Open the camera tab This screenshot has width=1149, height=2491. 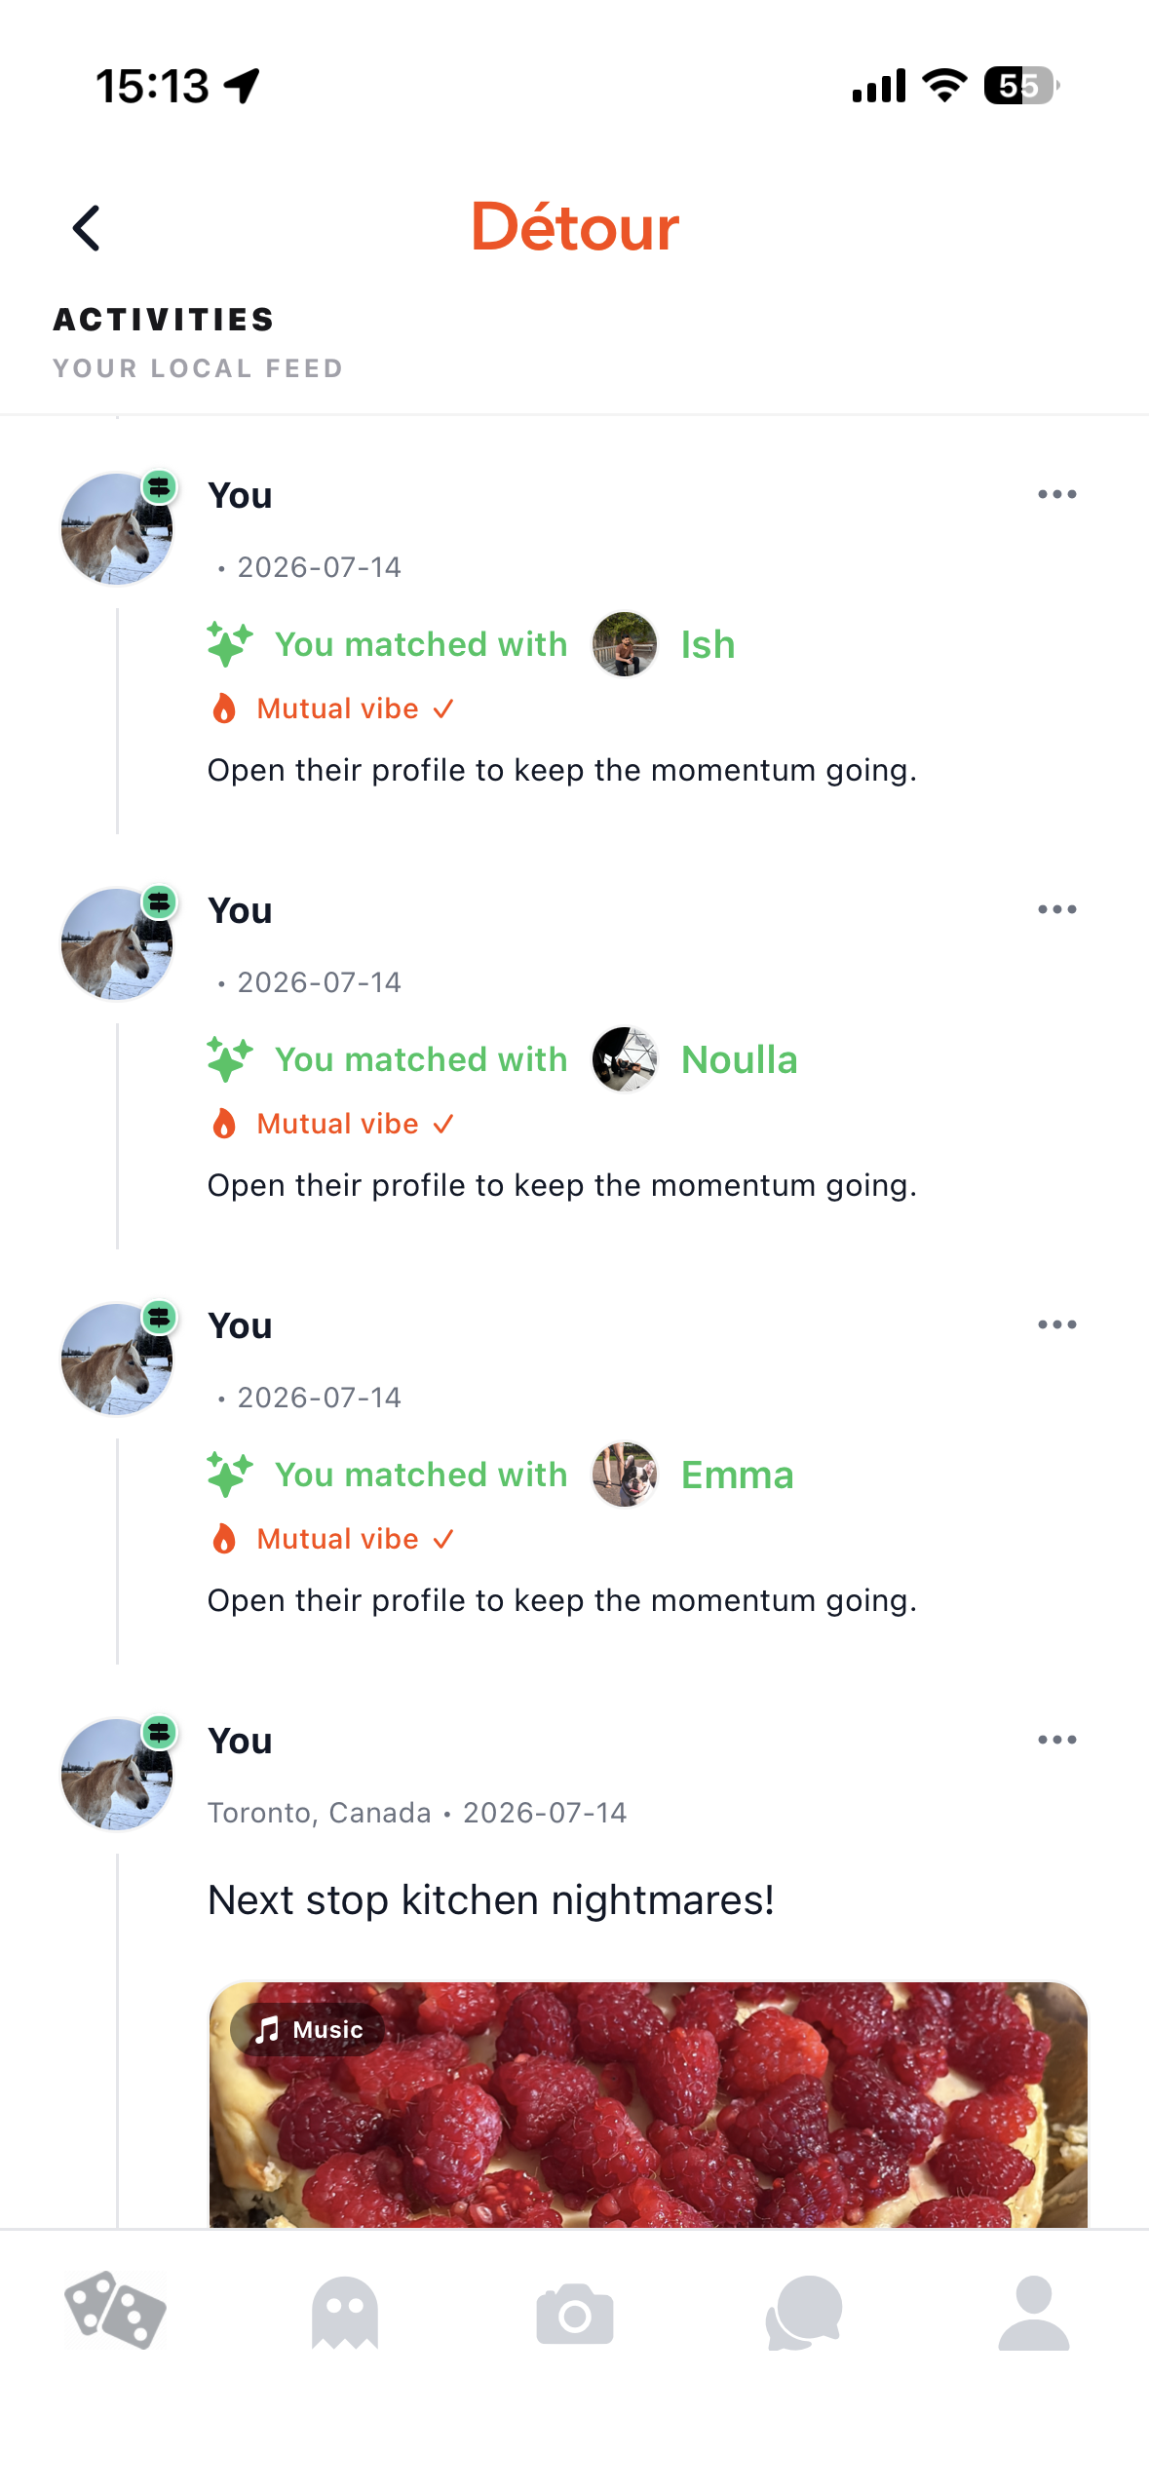(x=575, y=2314)
